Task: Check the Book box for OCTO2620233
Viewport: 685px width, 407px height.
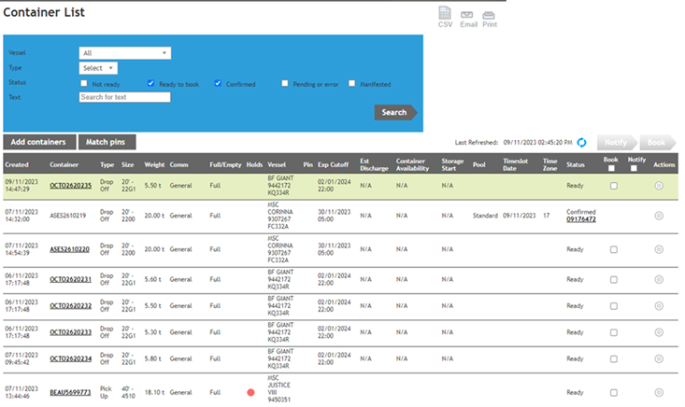Action: click(x=614, y=333)
